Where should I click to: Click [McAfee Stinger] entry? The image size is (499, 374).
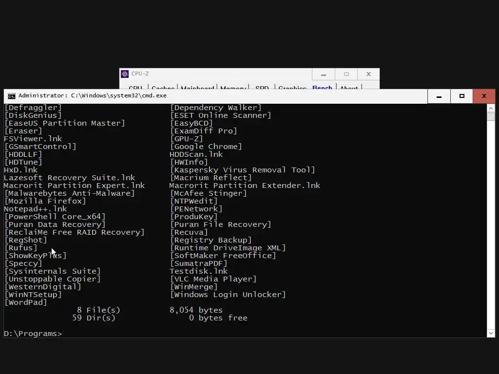point(209,193)
